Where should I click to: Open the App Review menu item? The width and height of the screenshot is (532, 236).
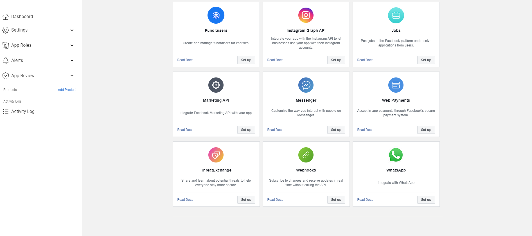(x=23, y=76)
